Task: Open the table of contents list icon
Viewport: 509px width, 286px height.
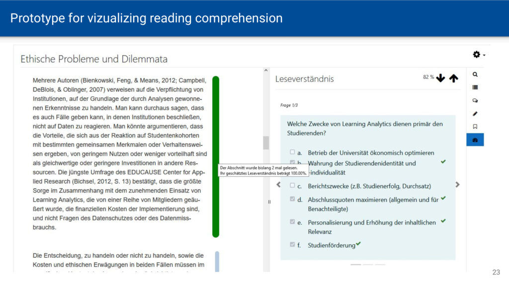Action: point(475,87)
